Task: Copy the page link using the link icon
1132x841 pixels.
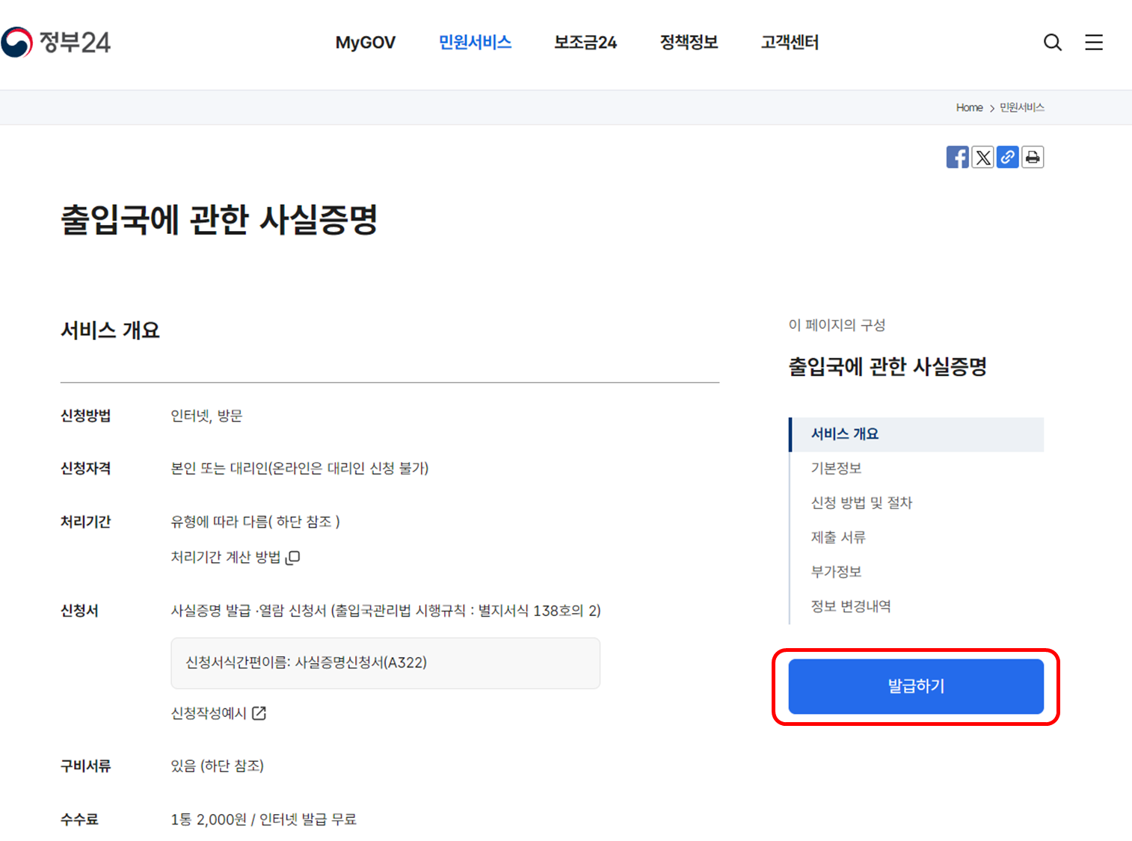Action: [1007, 157]
